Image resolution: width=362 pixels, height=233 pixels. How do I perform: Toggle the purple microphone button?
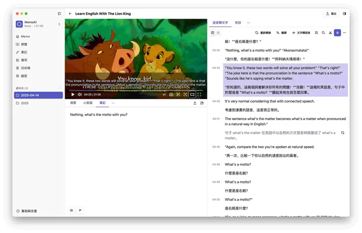pyautogui.click(x=337, y=33)
